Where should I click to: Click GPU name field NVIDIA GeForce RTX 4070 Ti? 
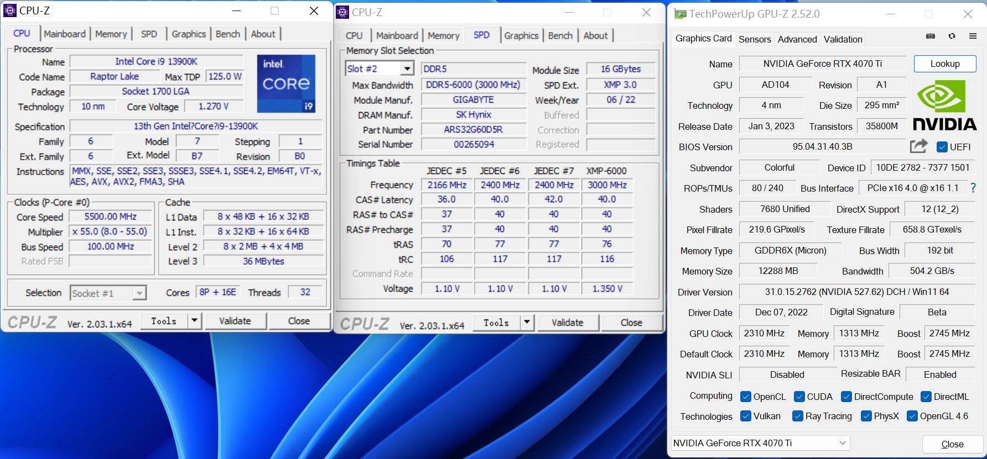[823, 64]
